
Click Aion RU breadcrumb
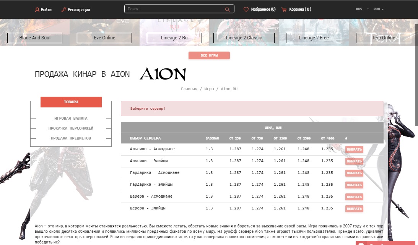(x=229, y=89)
